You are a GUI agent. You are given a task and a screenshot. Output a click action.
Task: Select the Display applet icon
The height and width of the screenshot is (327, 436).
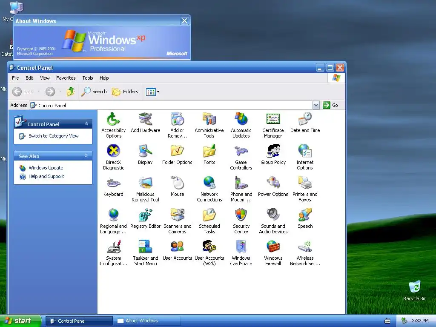[146, 151]
